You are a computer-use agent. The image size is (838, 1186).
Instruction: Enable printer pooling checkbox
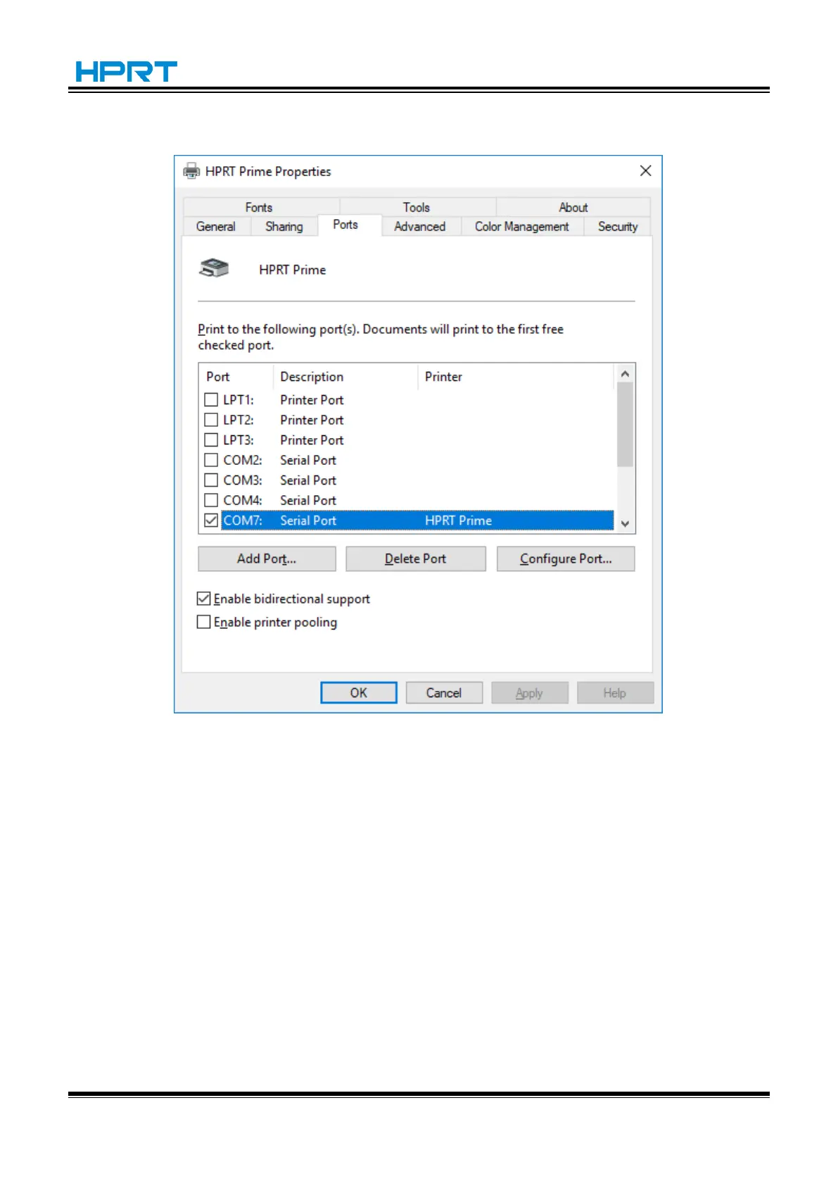pos(204,622)
